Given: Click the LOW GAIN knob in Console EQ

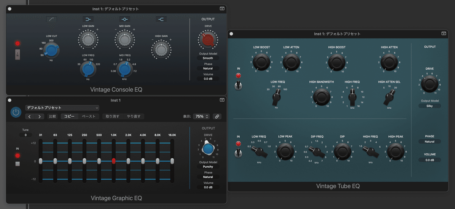Looking at the screenshot, I should pos(88,39).
